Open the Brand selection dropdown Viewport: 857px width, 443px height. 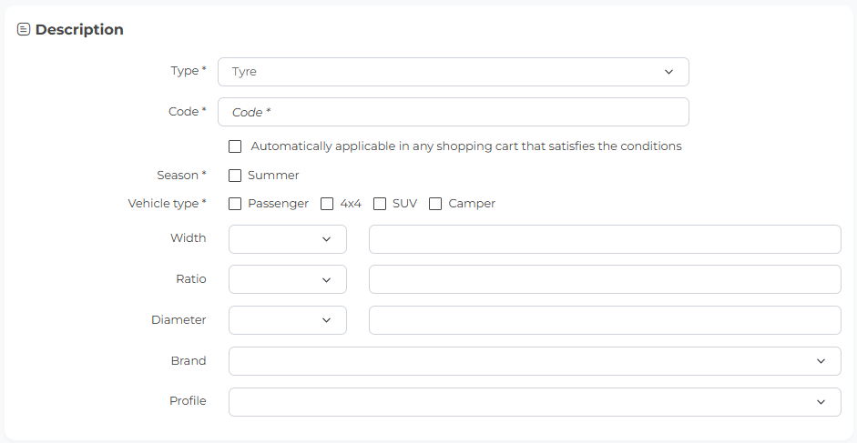coord(535,361)
